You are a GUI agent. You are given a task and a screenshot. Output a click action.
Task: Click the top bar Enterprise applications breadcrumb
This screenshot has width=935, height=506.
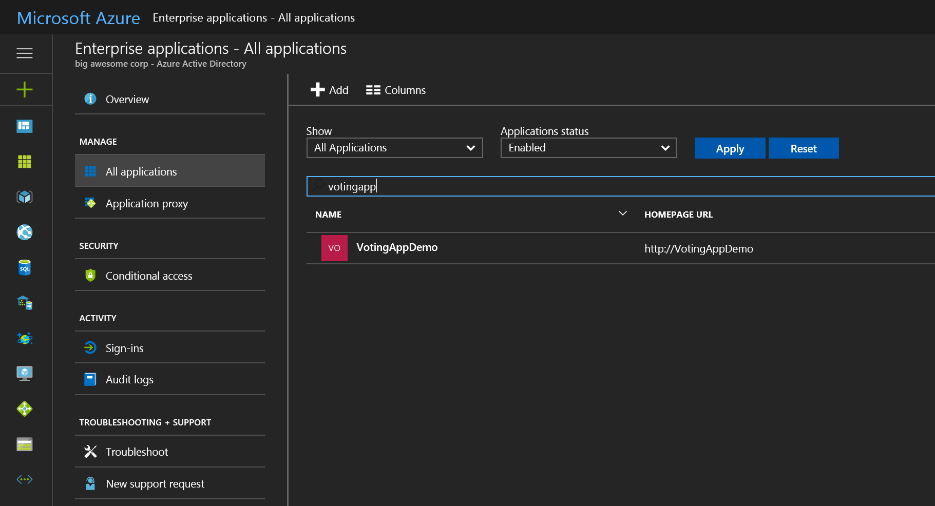(254, 17)
